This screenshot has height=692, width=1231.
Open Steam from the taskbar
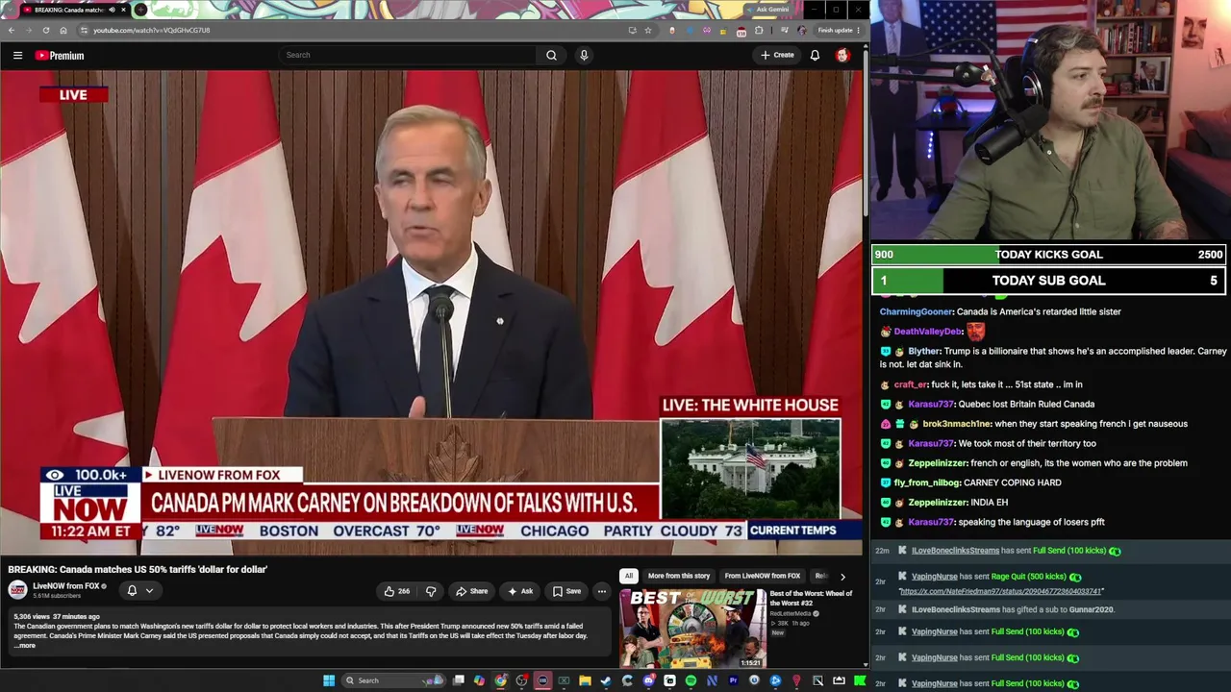coord(606,680)
